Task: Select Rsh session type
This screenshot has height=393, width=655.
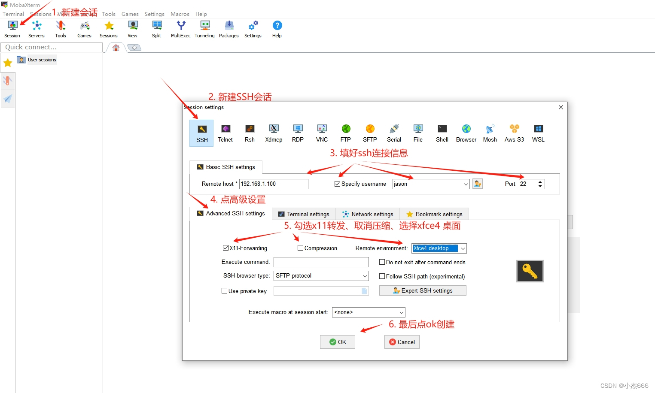Action: coord(250,133)
